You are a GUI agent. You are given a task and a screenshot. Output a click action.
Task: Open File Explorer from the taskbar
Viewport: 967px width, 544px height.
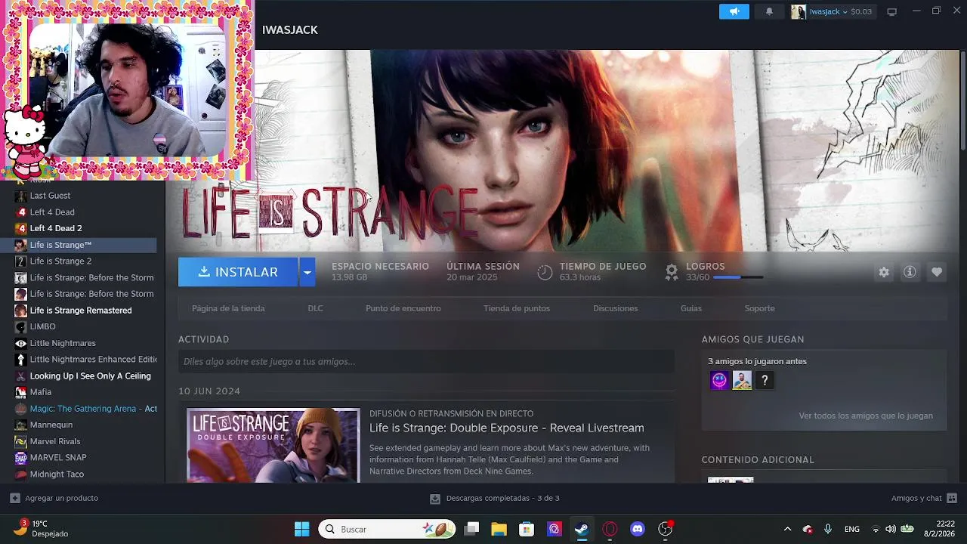tap(499, 529)
